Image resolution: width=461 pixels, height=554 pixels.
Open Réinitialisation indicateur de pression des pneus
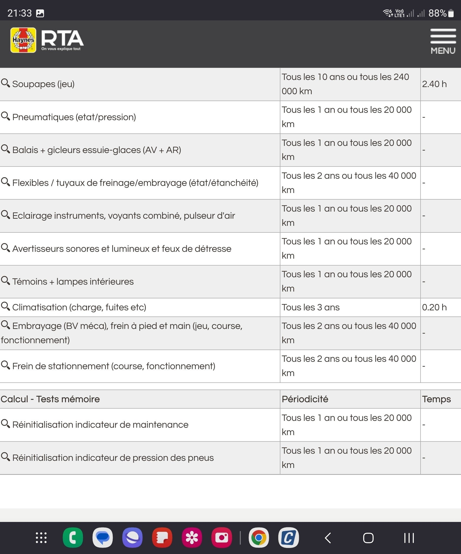[113, 458]
